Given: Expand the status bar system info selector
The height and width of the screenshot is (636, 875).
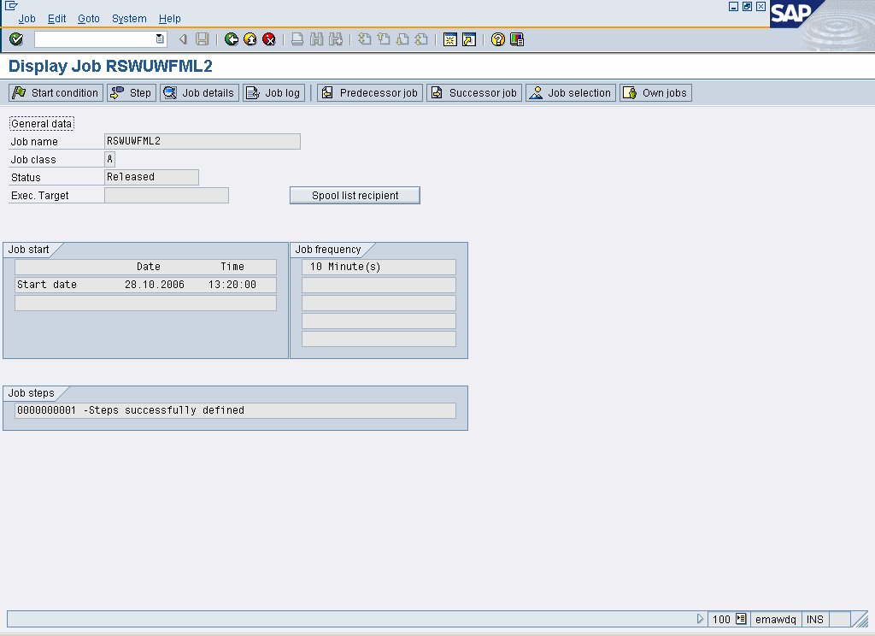Looking at the screenshot, I should 741,619.
